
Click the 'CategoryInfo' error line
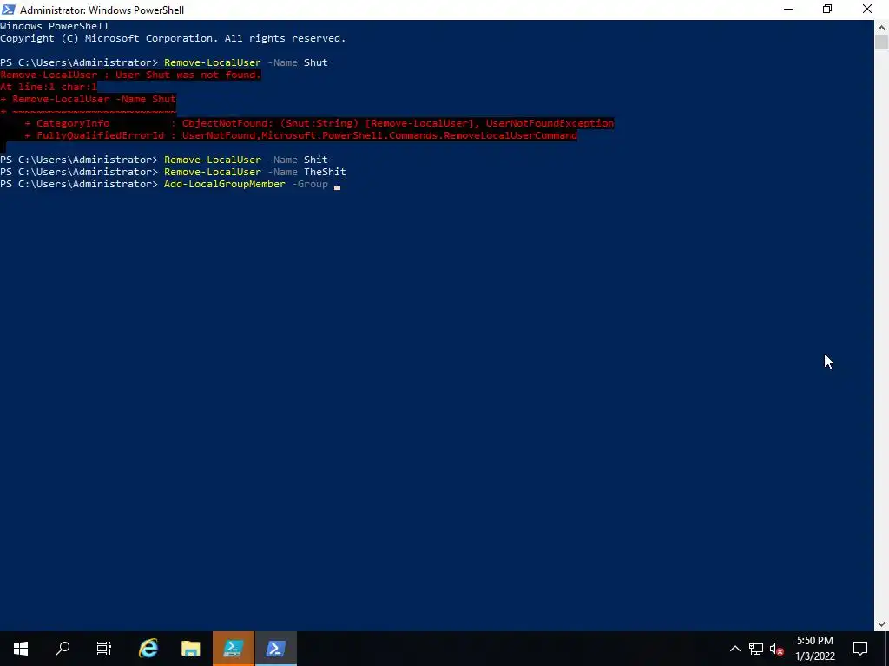319,123
